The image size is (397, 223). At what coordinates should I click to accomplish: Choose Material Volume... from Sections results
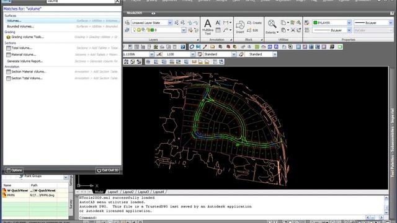[x=62, y=55]
